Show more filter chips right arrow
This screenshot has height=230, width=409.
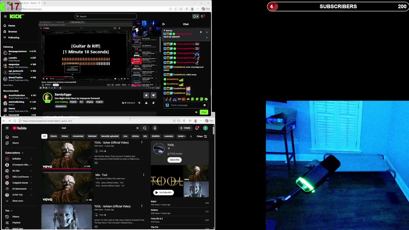(191, 136)
